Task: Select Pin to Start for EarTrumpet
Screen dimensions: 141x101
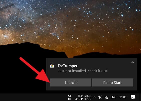Action: tap(113, 82)
